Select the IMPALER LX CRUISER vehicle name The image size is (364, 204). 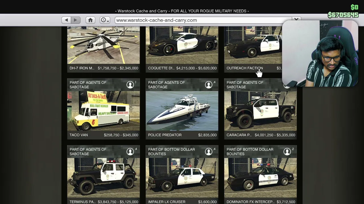tap(167, 202)
